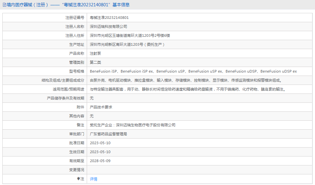Click the 注册人住所 label
The height and width of the screenshot is (185, 315).
[75, 35]
